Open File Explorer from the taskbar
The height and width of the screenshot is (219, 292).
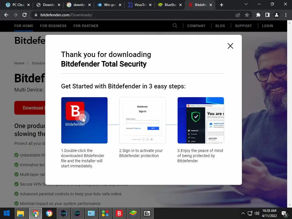coord(21,213)
